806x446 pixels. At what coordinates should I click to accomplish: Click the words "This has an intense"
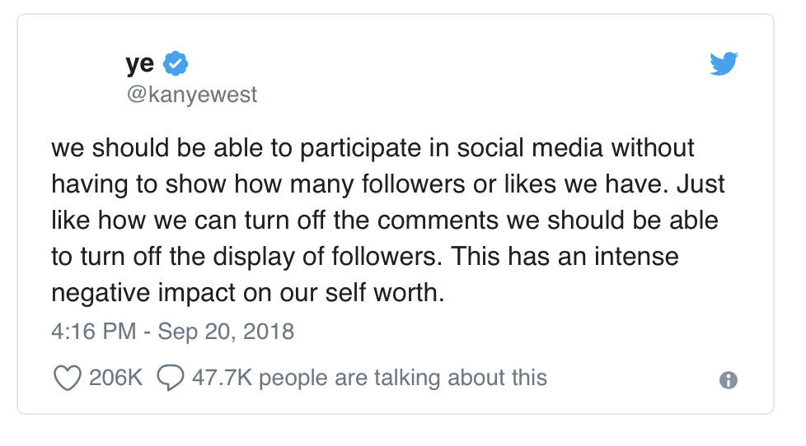565,256
